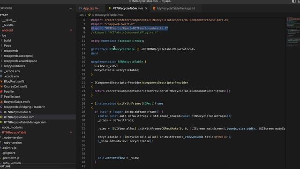Image resolution: width=300 pixels, height=169 pixels.
Task: Expand the _bundle folder
Action: (x=7, y=25)
